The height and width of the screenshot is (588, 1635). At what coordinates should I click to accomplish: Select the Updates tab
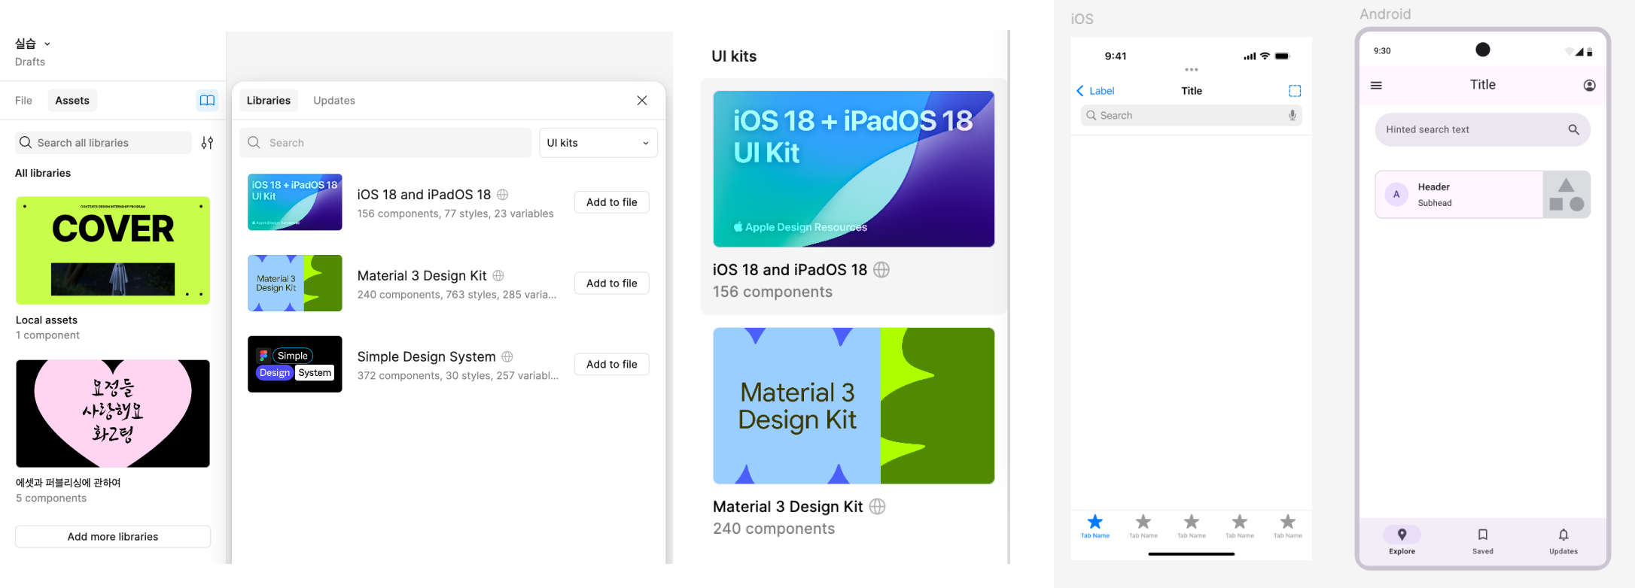[334, 100]
